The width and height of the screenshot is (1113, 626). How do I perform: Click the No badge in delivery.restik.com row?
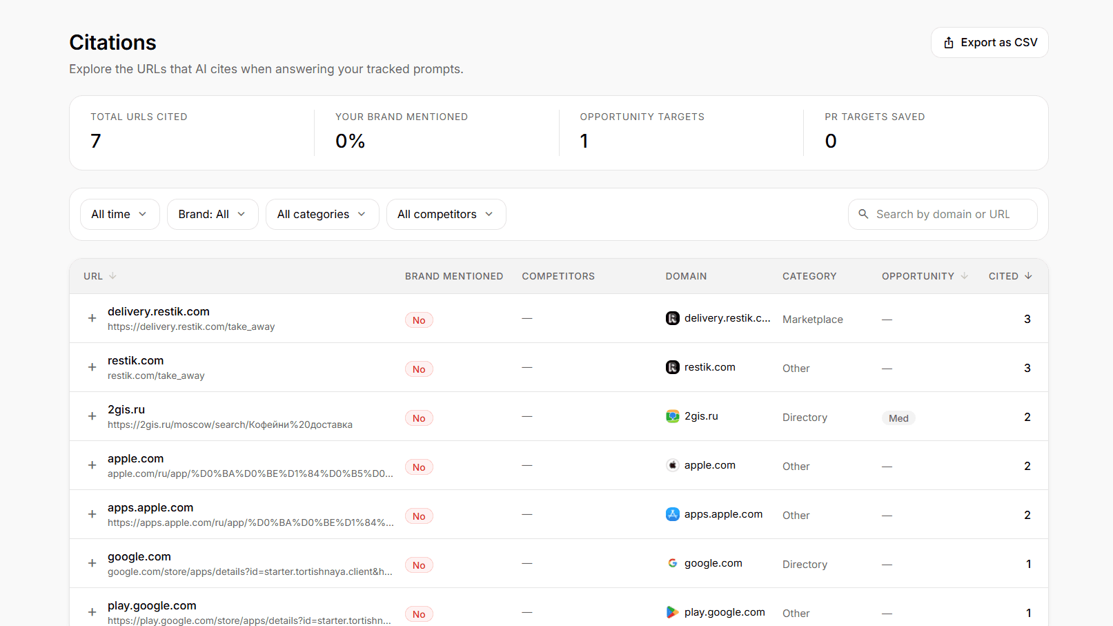[419, 320]
